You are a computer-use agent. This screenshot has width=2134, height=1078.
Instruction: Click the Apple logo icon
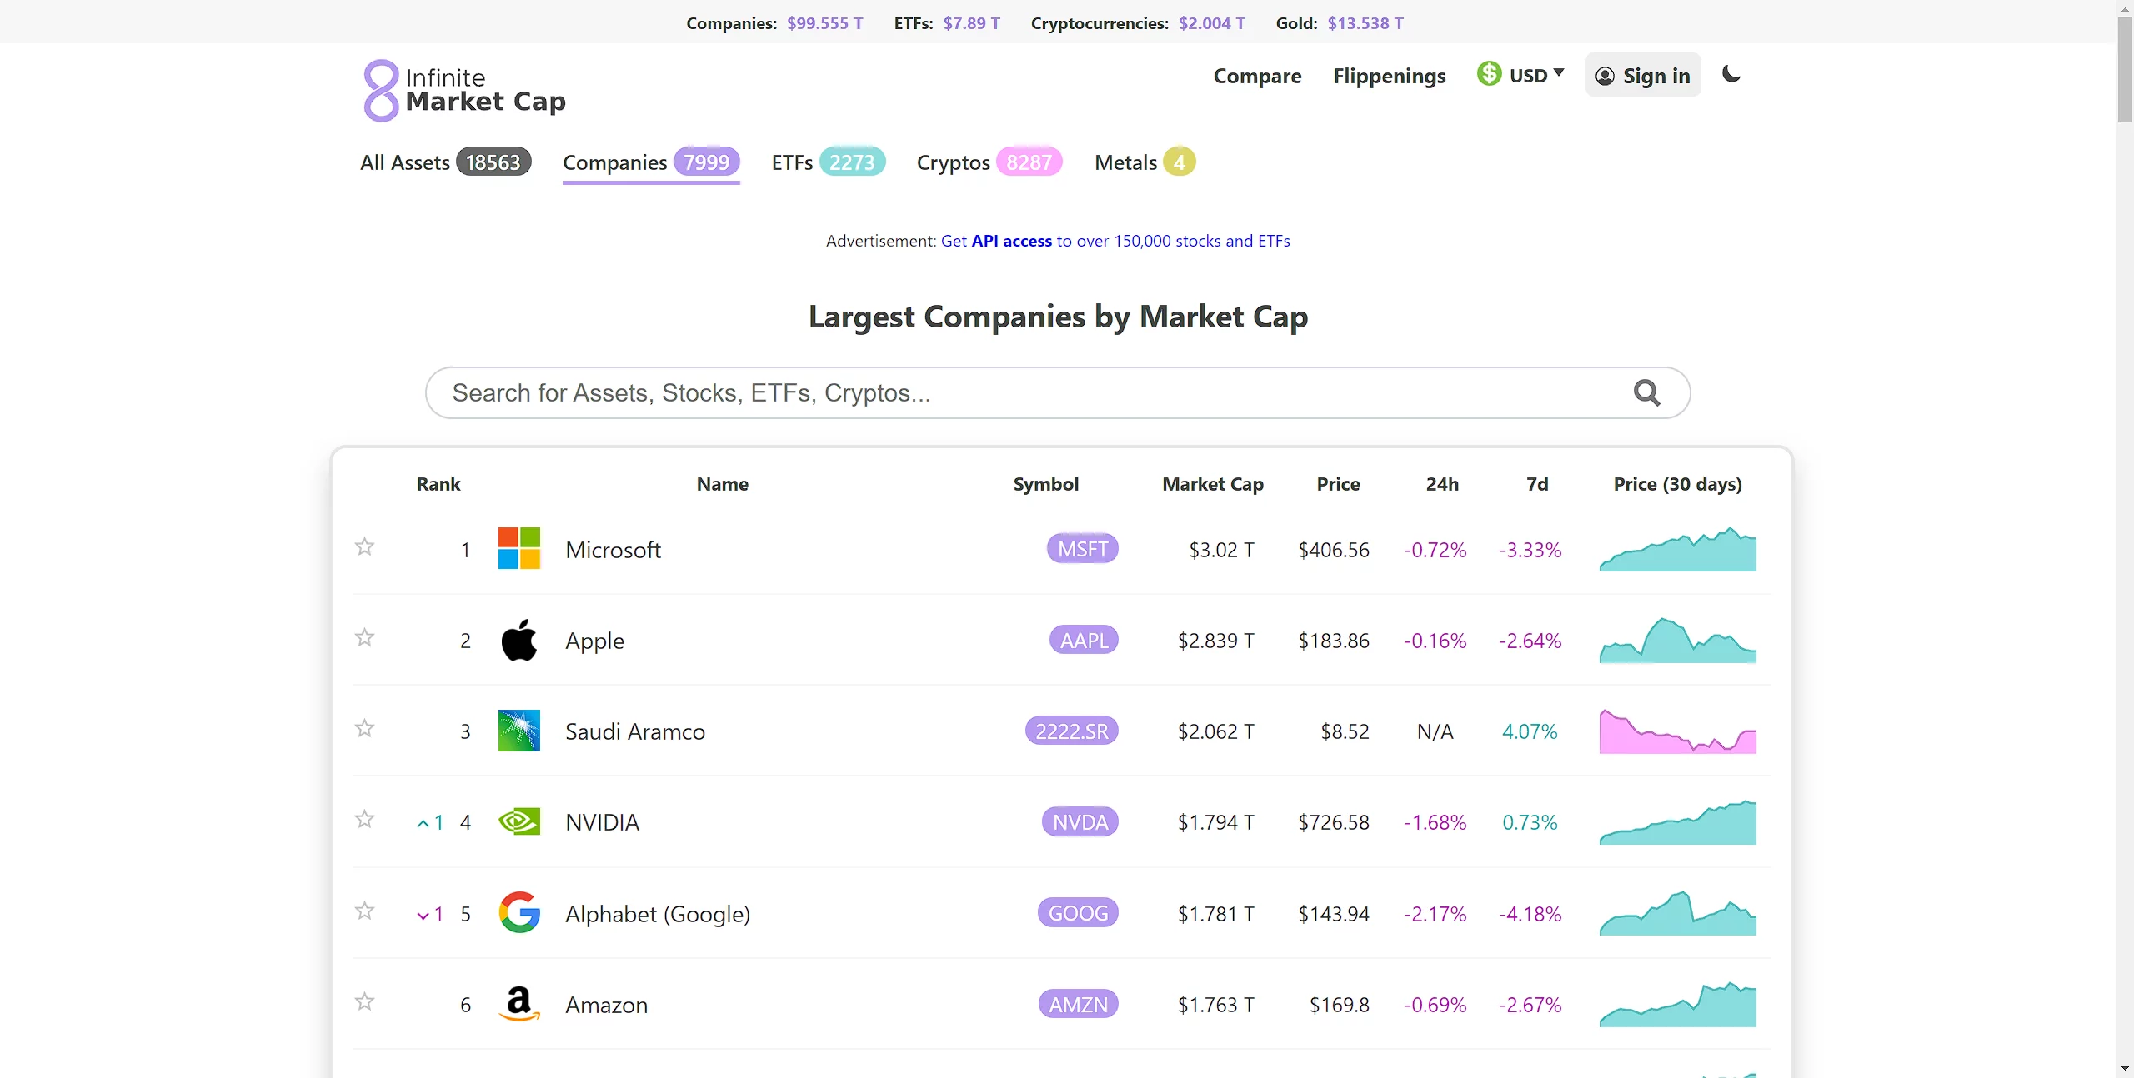[518, 640]
